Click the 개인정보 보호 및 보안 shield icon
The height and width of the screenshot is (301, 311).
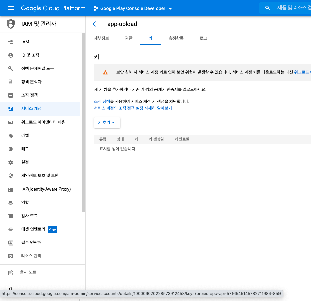tap(11, 175)
